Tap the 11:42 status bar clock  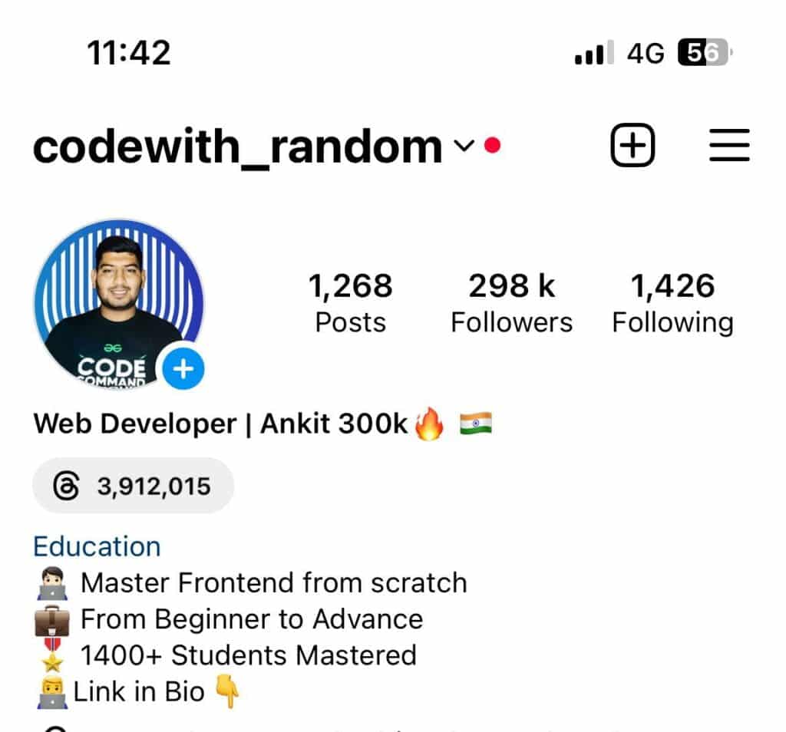(129, 53)
